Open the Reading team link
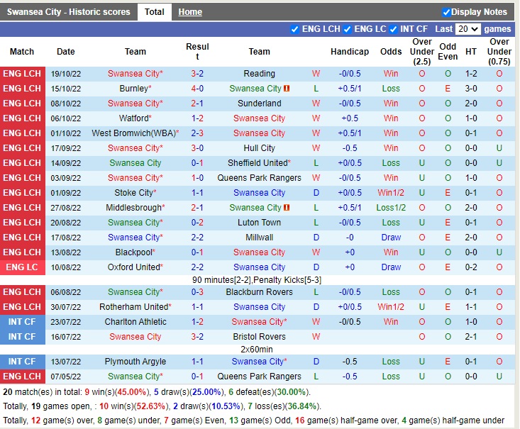 pos(259,74)
